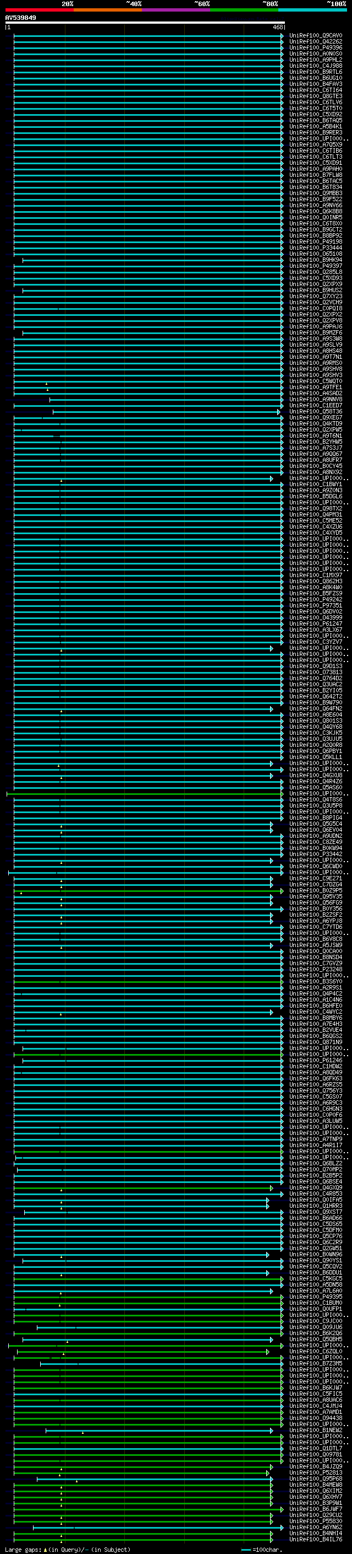Click UniRef100_C5XD92 hit name
This screenshot has width=352, height=1554.
[x=316, y=114]
